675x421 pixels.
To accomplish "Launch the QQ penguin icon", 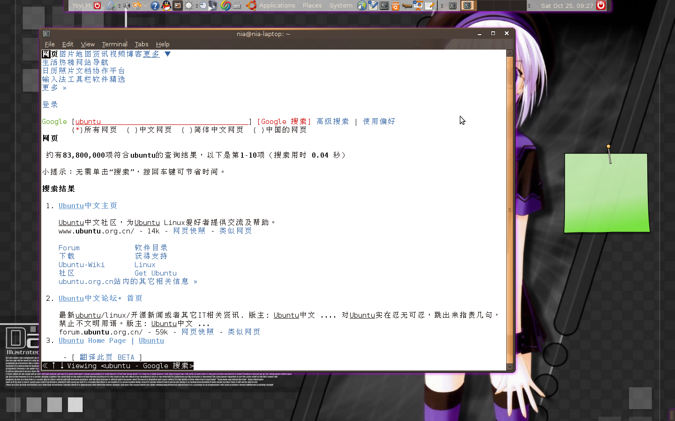I will coord(166,6).
